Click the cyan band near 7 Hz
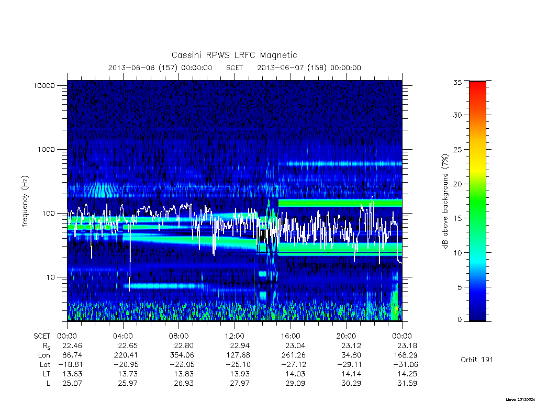The image size is (536, 402). pyautogui.click(x=163, y=286)
